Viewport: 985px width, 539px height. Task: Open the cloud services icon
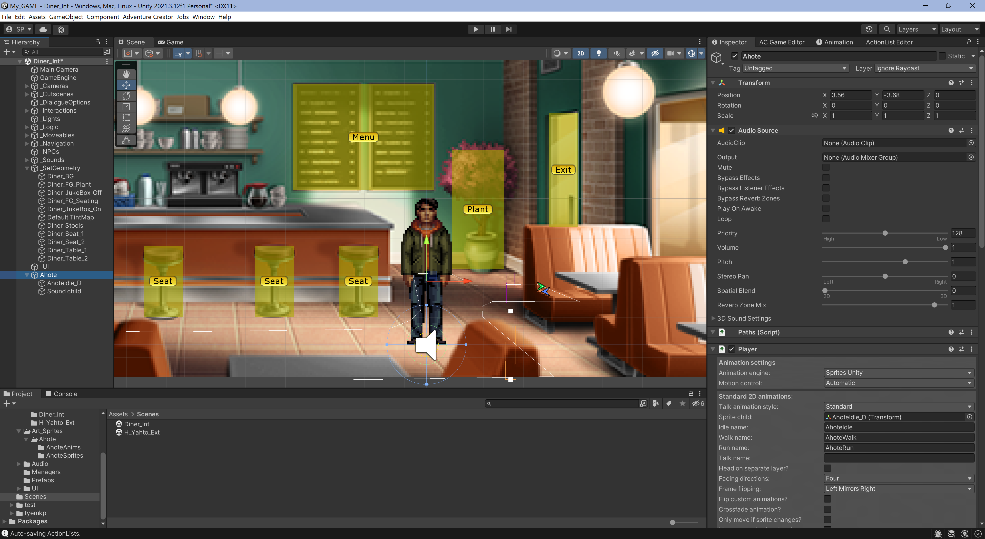pyautogui.click(x=43, y=29)
